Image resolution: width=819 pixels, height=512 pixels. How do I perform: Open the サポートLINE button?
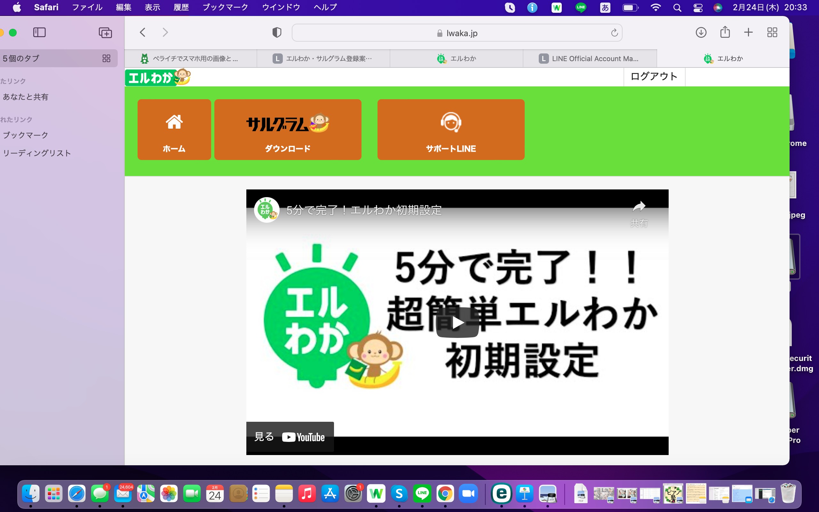point(451,129)
